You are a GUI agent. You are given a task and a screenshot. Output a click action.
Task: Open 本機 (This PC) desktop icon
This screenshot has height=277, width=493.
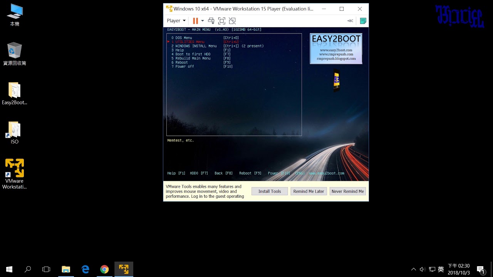[x=15, y=15]
